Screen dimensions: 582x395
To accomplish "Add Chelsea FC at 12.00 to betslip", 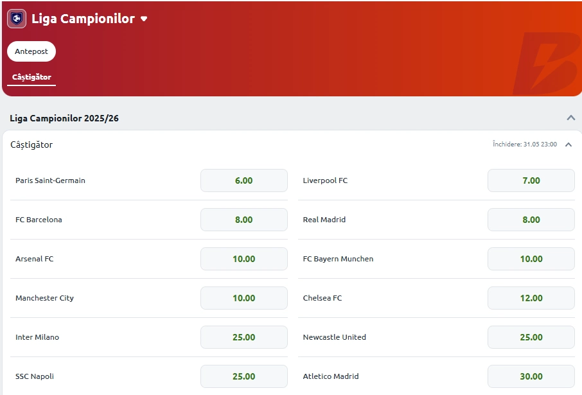I will [531, 298].
